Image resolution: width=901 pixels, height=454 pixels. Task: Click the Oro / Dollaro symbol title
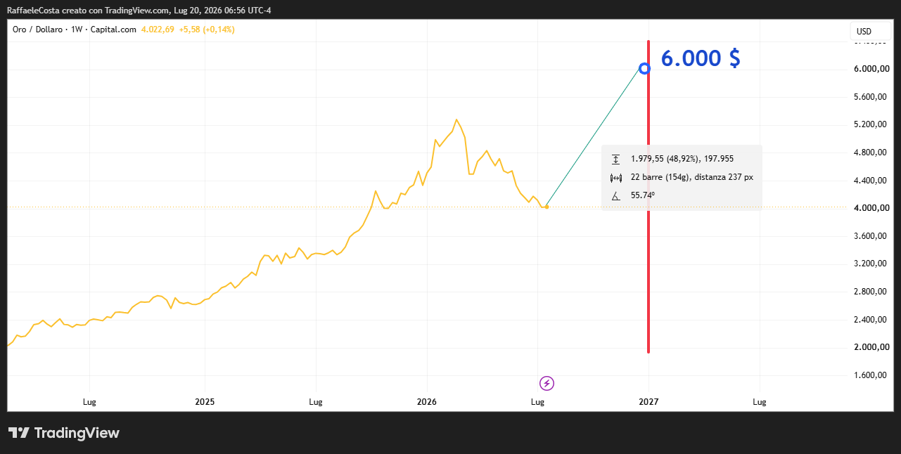[x=37, y=30]
